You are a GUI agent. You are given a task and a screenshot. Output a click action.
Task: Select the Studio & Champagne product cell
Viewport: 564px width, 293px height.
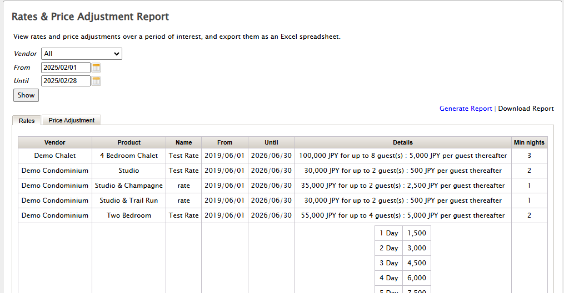(129, 186)
